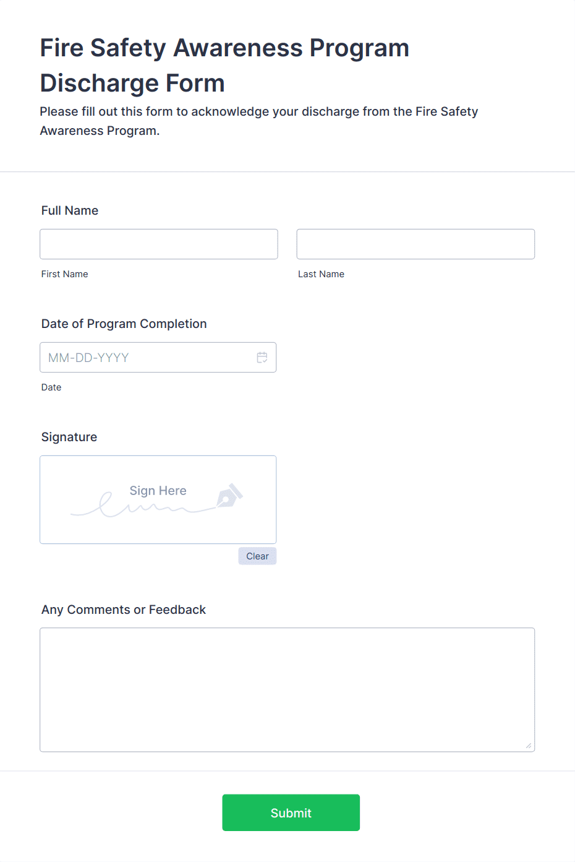Click the textarea resize handle corner
The width and height of the screenshot is (575, 862).
tap(529, 746)
